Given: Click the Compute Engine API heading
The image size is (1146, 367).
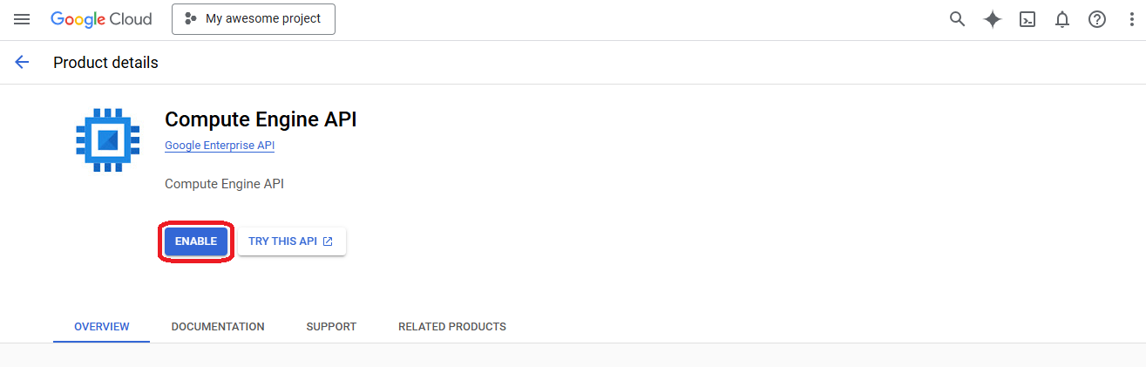Looking at the screenshot, I should pyautogui.click(x=261, y=119).
